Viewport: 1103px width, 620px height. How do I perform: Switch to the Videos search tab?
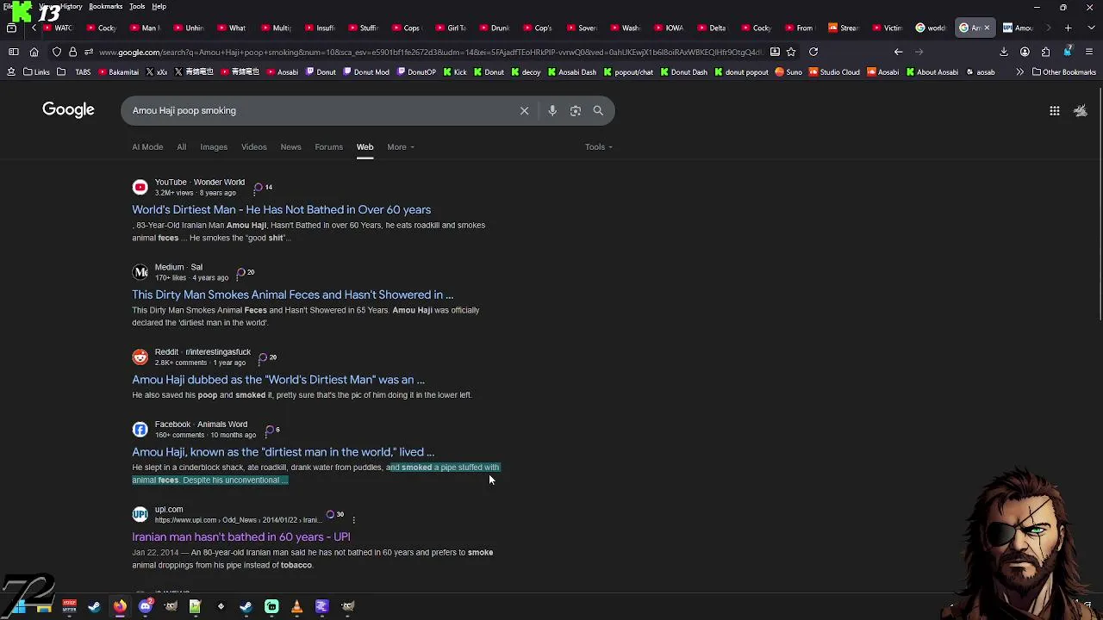253,146
